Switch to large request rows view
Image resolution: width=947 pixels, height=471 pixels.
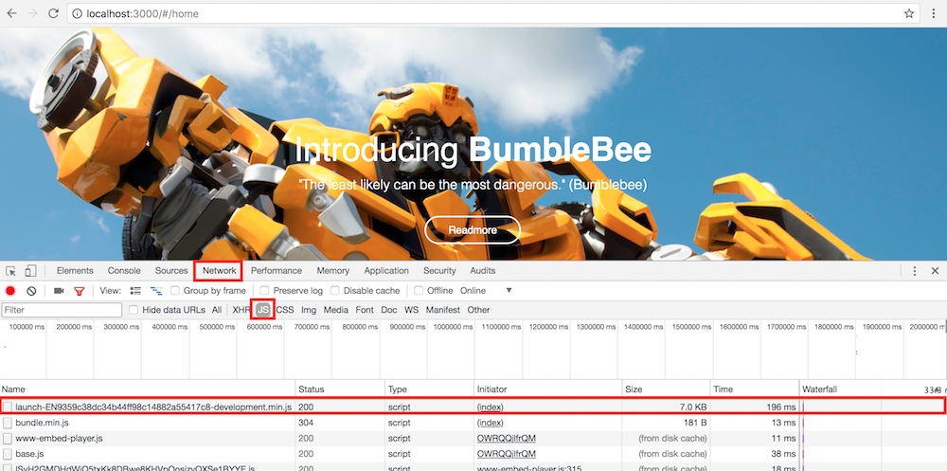coord(135,291)
